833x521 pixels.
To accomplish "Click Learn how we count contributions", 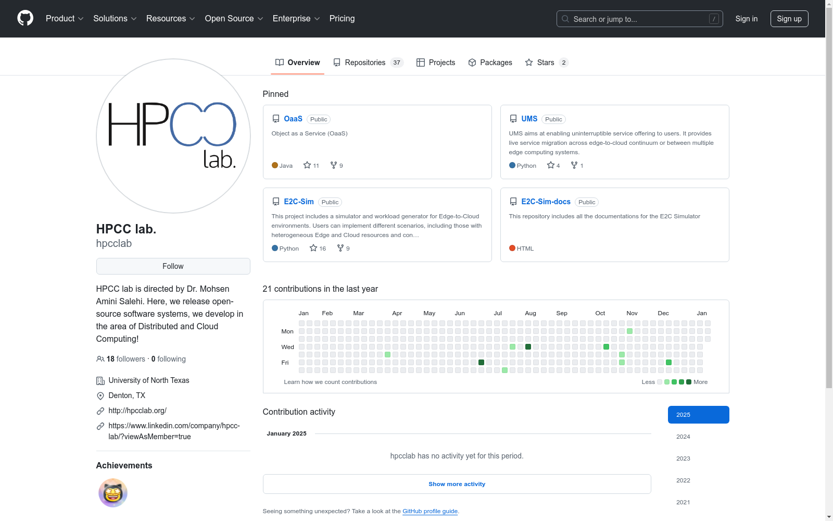I will tap(331, 382).
